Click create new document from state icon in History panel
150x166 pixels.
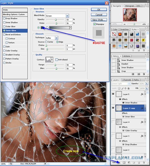pos(133,74)
